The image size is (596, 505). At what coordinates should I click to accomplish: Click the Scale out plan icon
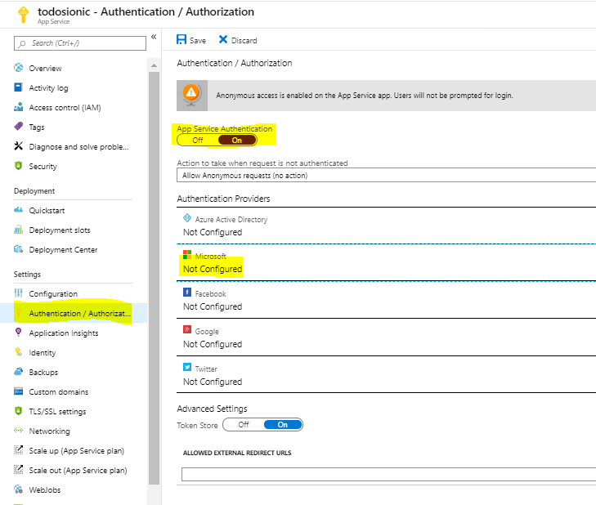coord(18,470)
